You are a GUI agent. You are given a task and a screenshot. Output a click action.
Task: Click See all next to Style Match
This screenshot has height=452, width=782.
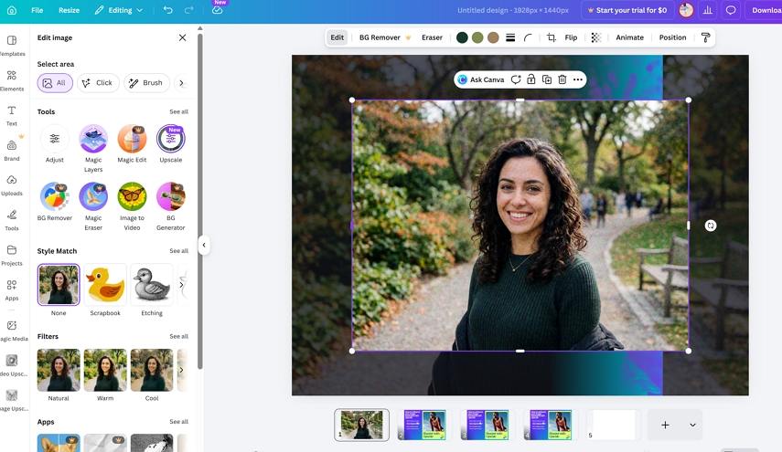pos(178,251)
